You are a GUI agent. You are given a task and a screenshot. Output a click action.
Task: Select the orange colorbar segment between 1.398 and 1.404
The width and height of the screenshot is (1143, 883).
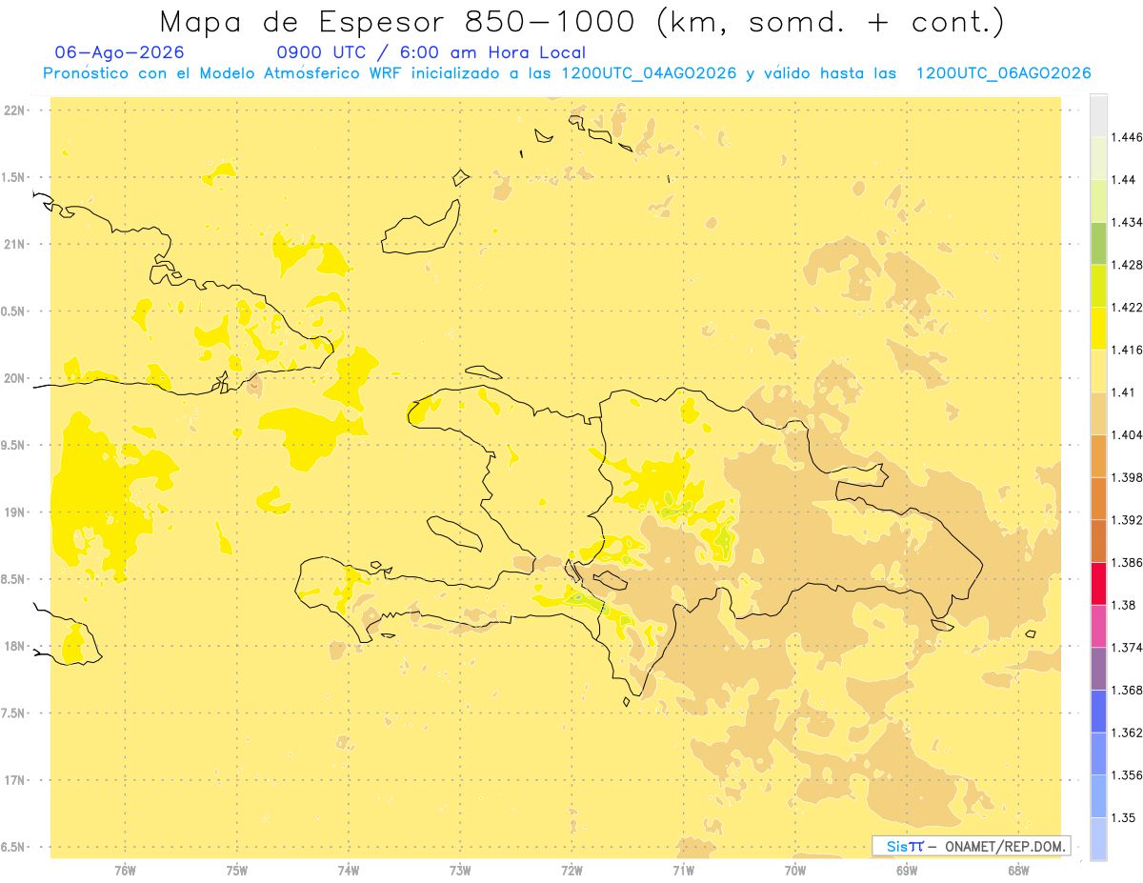(x=1098, y=455)
